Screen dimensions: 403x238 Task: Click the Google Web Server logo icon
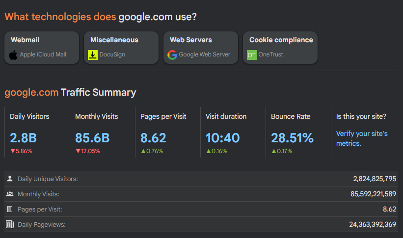pos(172,55)
